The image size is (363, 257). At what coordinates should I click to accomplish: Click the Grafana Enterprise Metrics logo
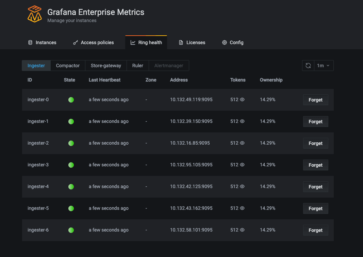coord(34,14)
